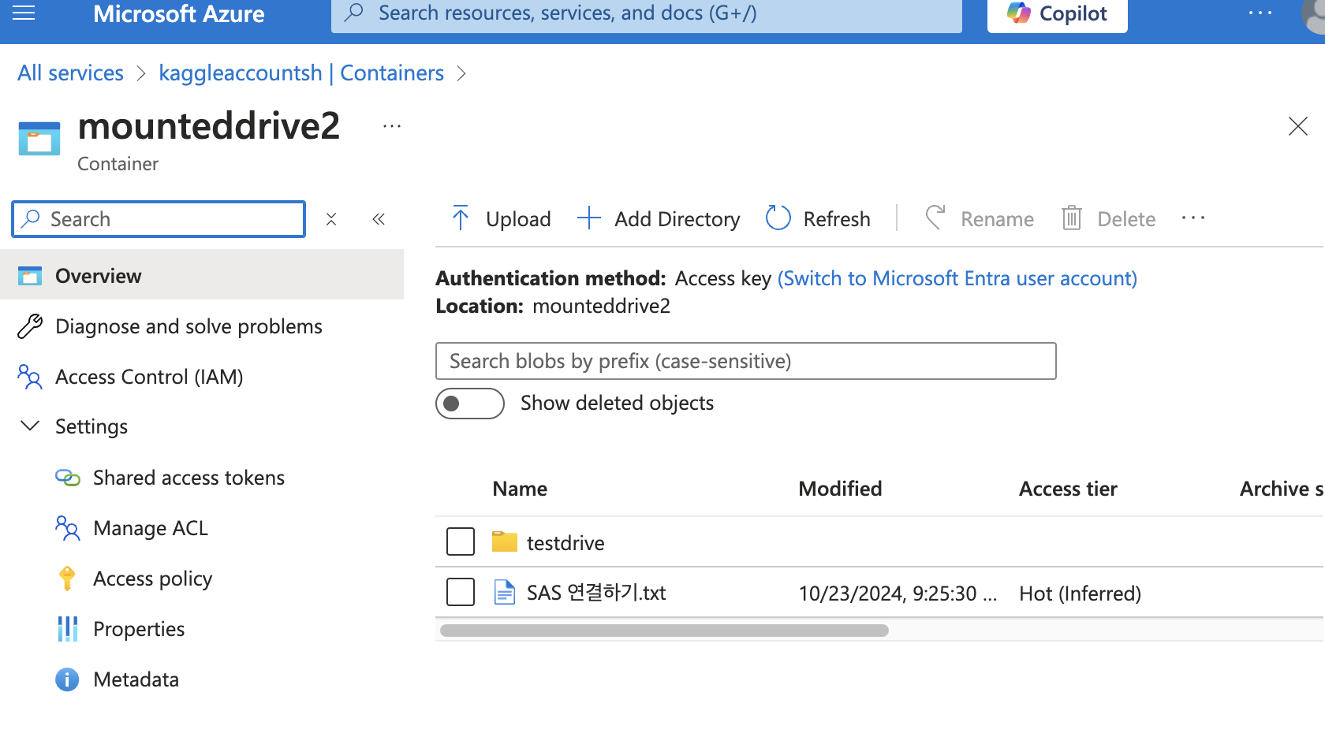
Task: Focus the sidebar menu Search box
Action: 159,219
